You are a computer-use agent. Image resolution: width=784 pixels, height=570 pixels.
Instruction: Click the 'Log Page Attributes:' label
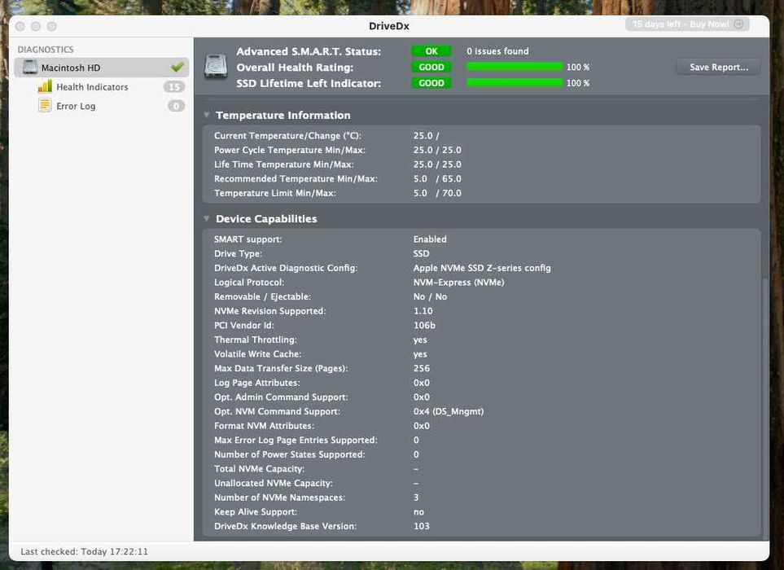point(257,383)
